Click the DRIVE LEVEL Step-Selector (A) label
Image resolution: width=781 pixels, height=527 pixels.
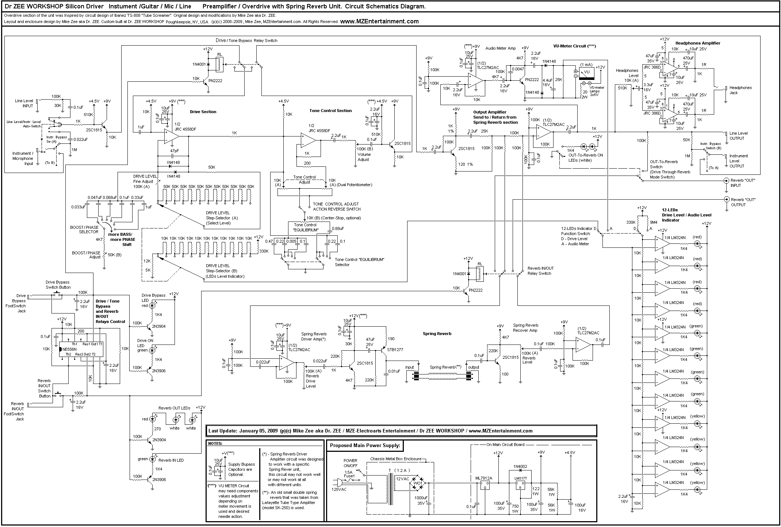coord(222,218)
